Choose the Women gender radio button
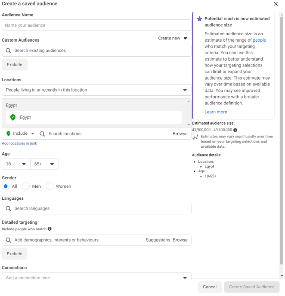 point(50,186)
